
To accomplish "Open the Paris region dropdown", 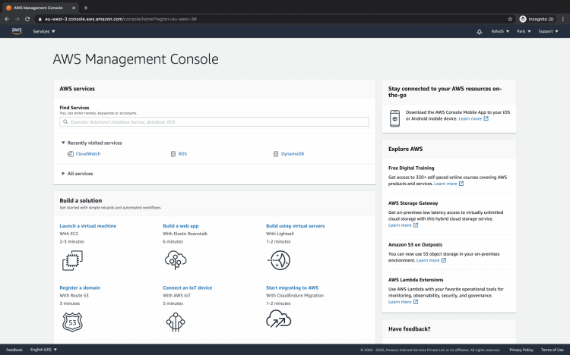I will pos(524,32).
